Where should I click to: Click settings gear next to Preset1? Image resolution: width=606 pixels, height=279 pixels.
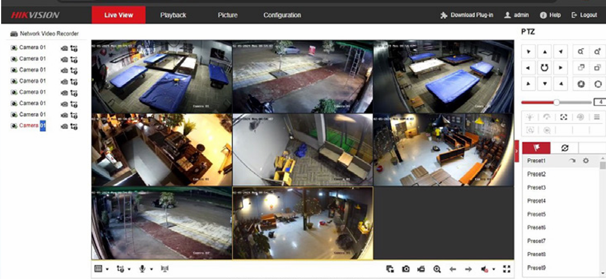tap(585, 161)
